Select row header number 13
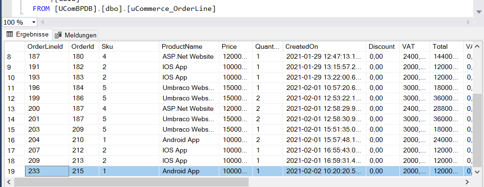 (x=14, y=109)
